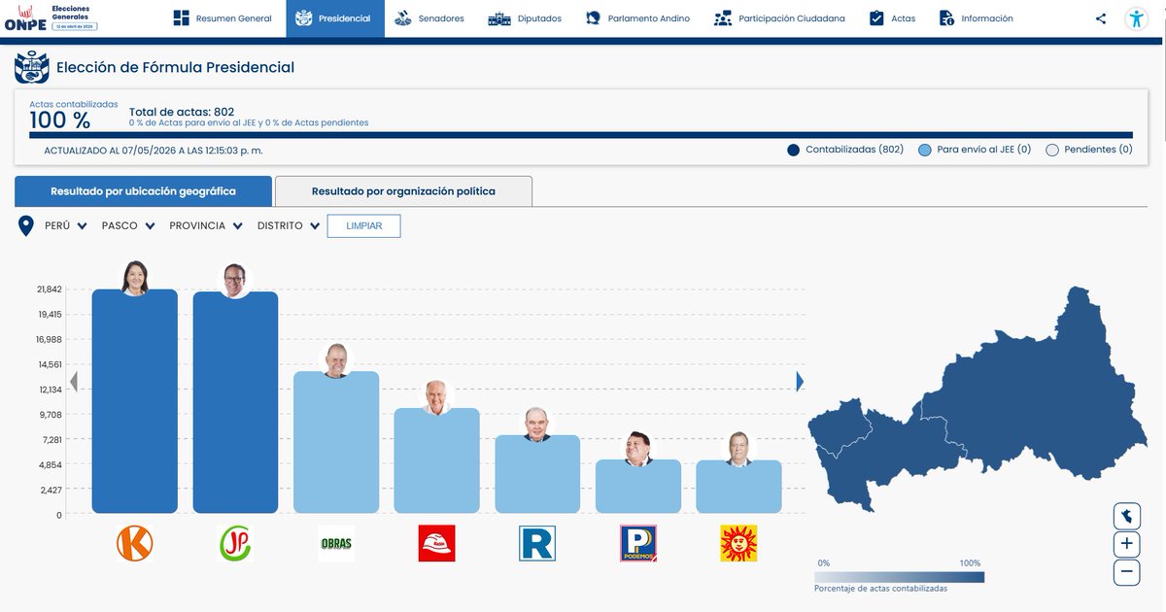Expand the PROVINCIA dropdown
The image size is (1166, 612).
tap(206, 225)
